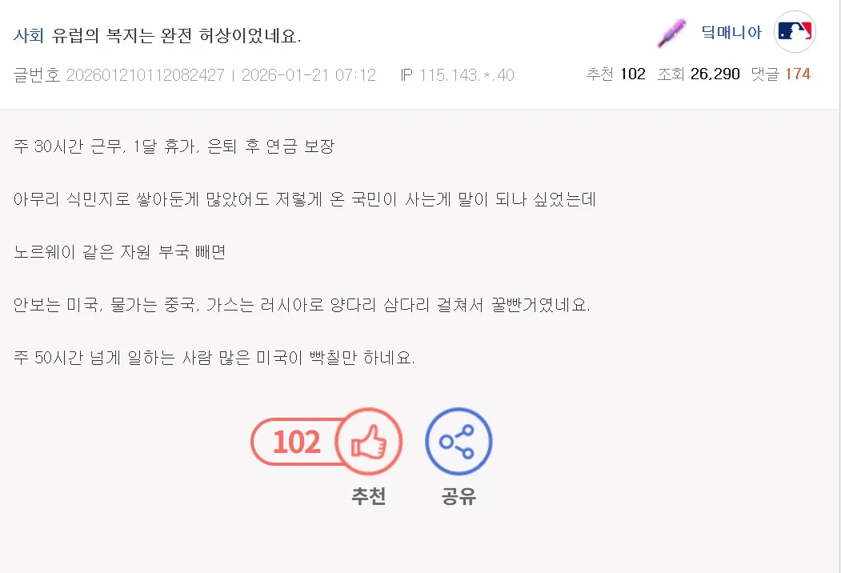The image size is (841, 573).
Task: Click the 추천 label under the thumbs-up
Action: [368, 496]
